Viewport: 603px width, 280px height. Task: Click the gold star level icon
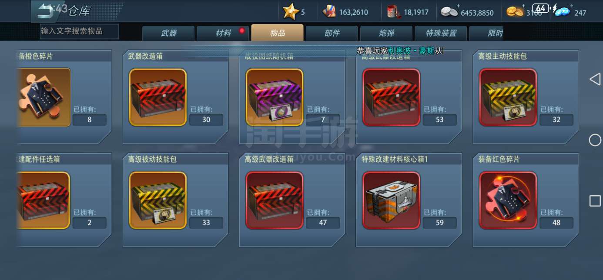tap(290, 11)
